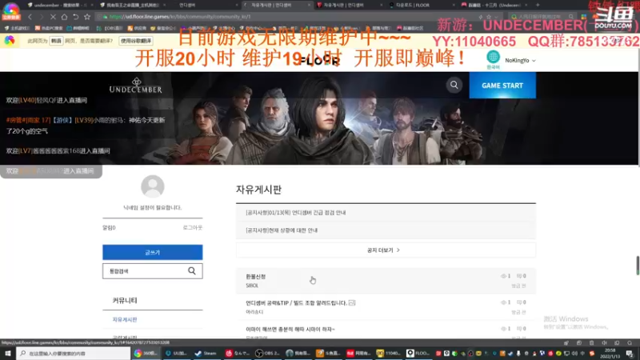The width and height of the screenshot is (640, 360).
Task: Open Windows notification center icon
Action: [630, 353]
